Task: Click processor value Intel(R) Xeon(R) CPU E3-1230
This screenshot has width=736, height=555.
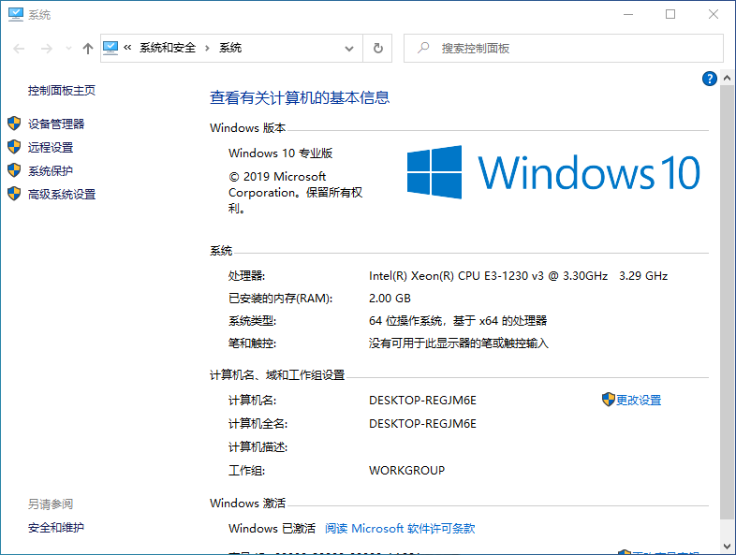Action: pos(518,275)
